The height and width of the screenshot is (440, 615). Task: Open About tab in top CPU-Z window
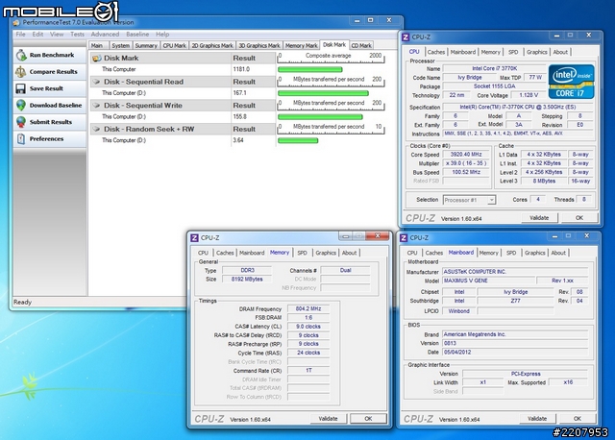pyautogui.click(x=560, y=52)
